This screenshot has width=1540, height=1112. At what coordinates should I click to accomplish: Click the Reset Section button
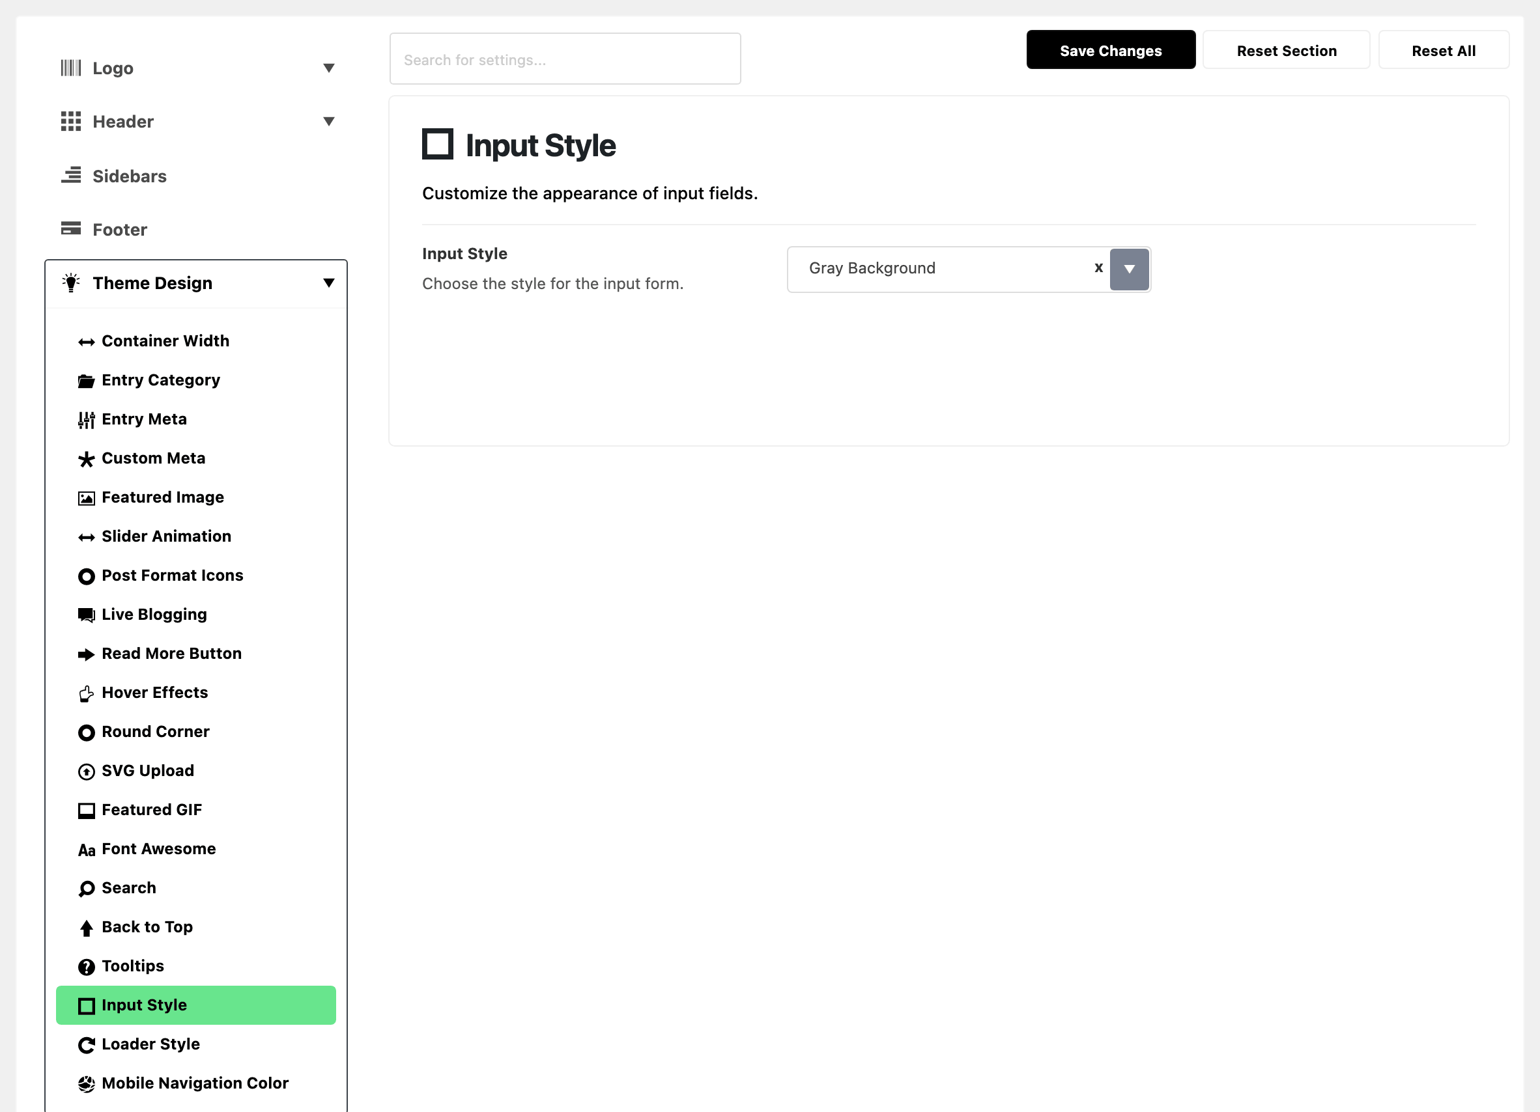pyautogui.click(x=1286, y=49)
